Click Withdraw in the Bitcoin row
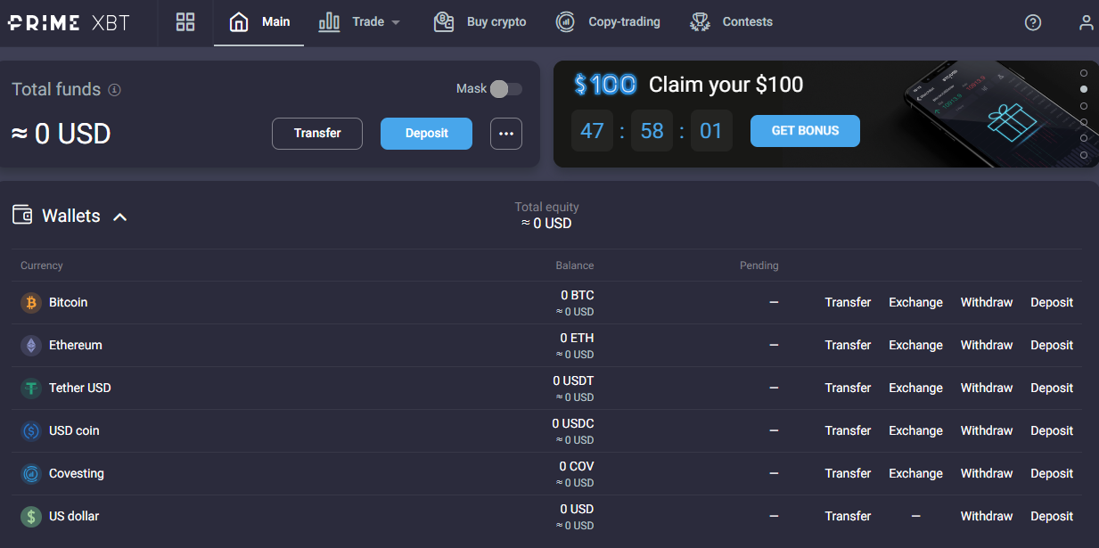Image resolution: width=1099 pixels, height=548 pixels. click(x=987, y=303)
